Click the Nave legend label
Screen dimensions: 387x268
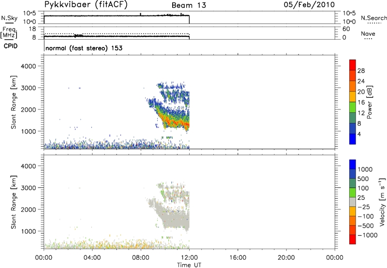[368, 34]
